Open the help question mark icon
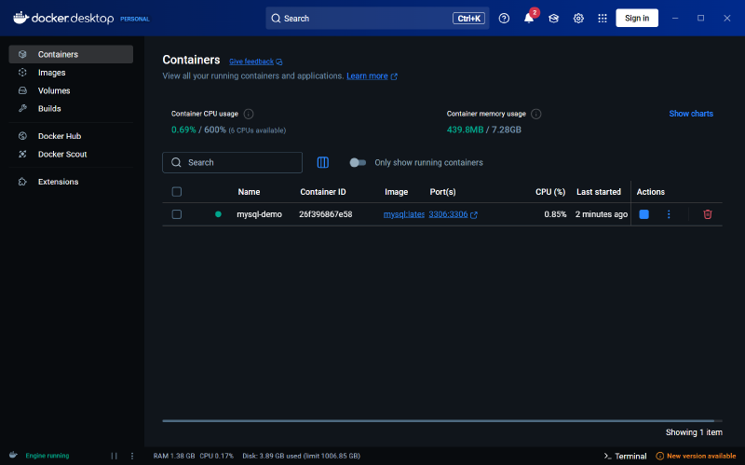 pos(504,18)
